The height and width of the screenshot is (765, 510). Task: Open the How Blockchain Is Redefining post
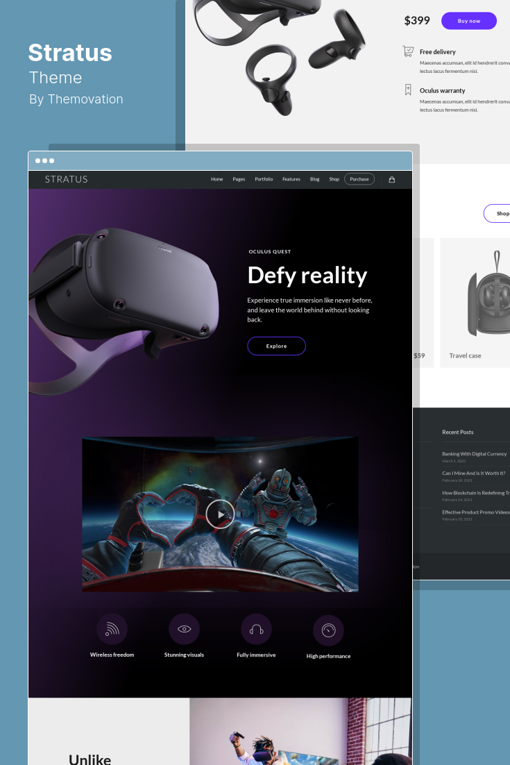click(476, 493)
